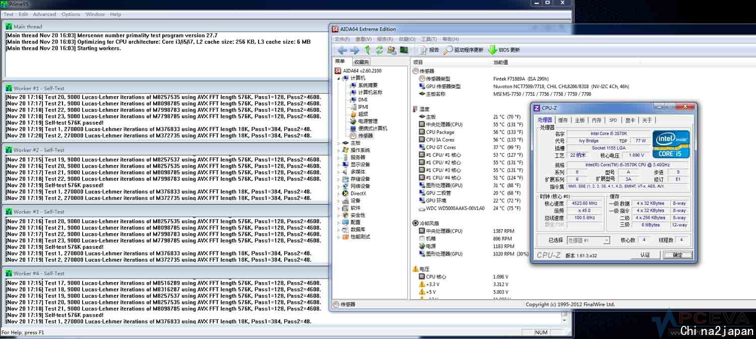Expand the 操作系统 tree node
Image resolution: width=756 pixels, height=339 pixels.
tap(339, 150)
